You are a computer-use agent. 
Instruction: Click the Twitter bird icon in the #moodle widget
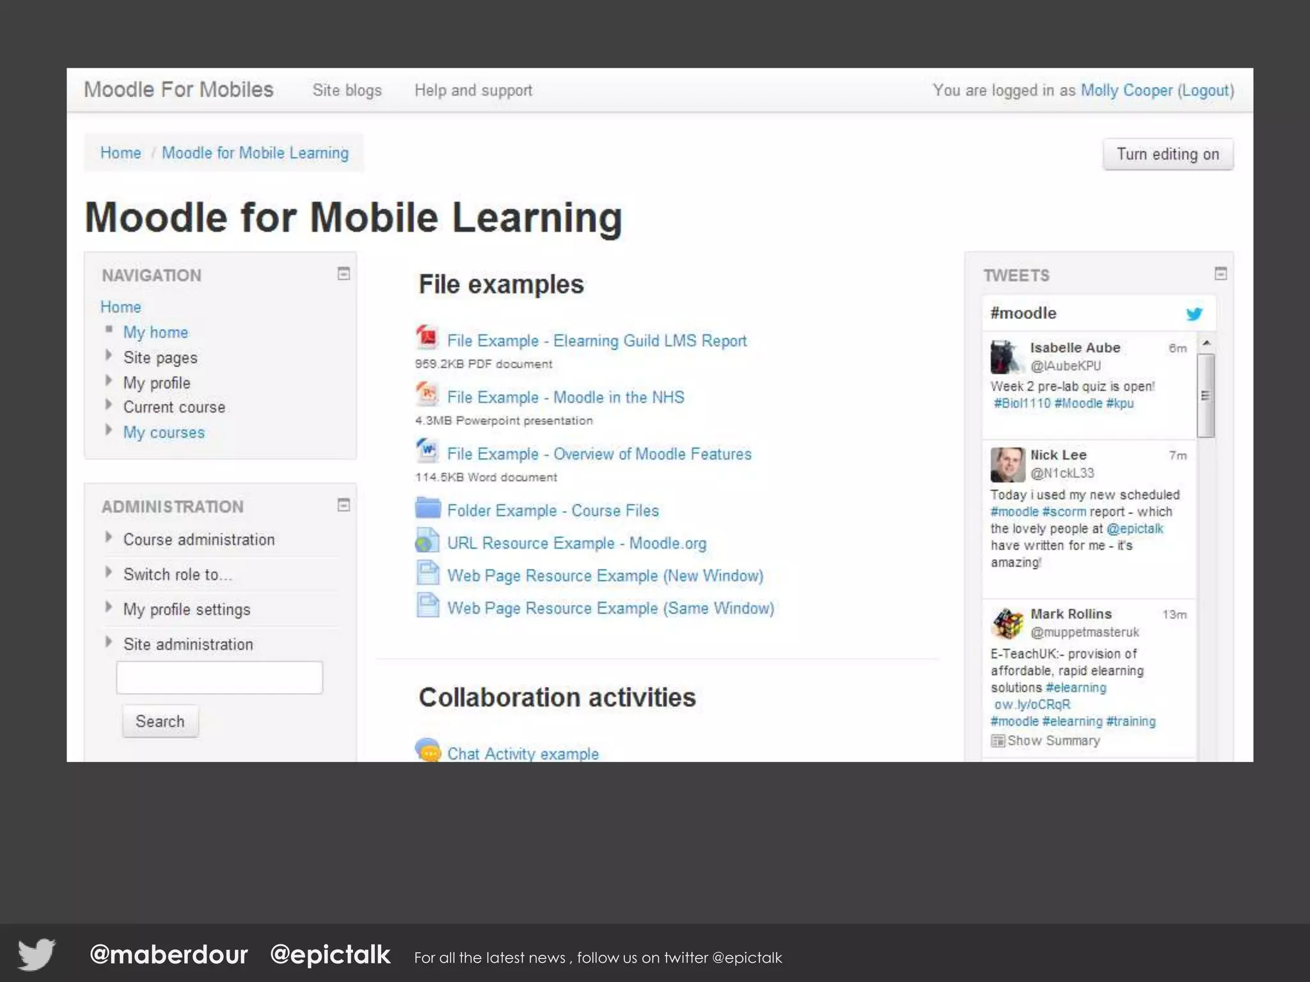pos(1194,313)
